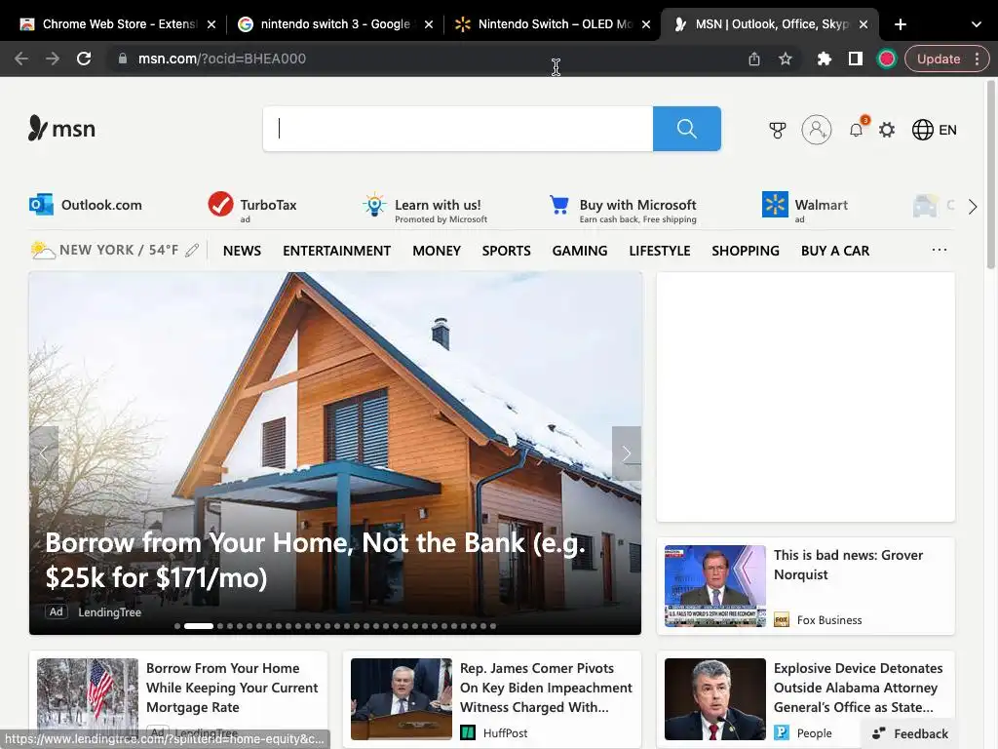Click the page vertical scrollbar

pyautogui.click(x=990, y=175)
